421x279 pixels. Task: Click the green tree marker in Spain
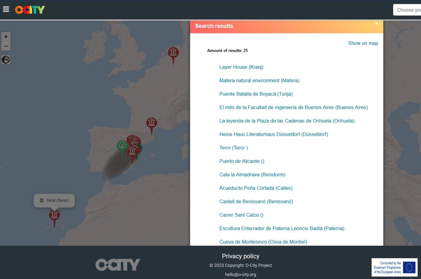pos(122,146)
